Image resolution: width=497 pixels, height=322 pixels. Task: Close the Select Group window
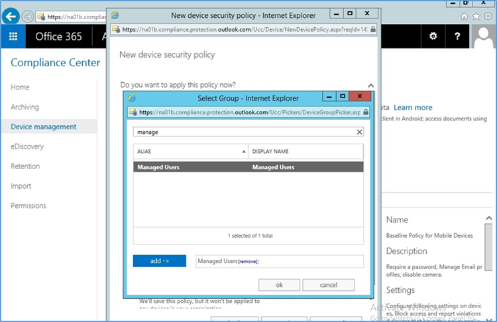(x=360, y=96)
